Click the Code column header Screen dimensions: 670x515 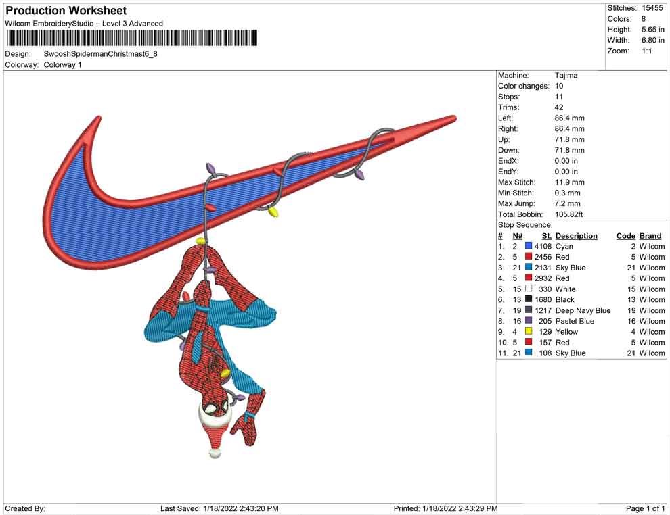coord(625,236)
